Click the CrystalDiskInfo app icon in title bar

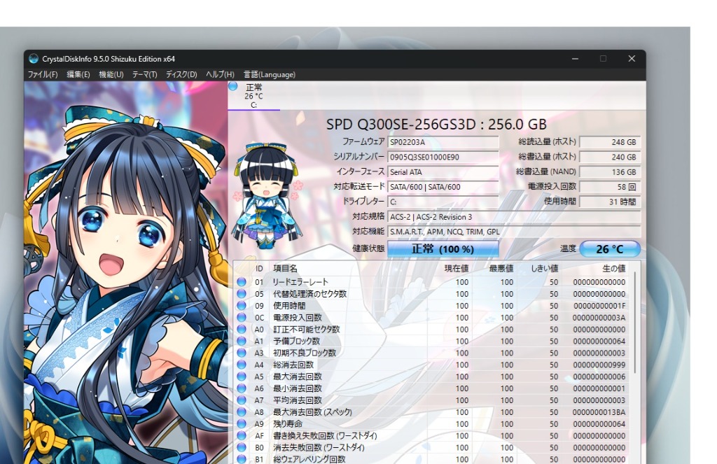click(x=34, y=59)
